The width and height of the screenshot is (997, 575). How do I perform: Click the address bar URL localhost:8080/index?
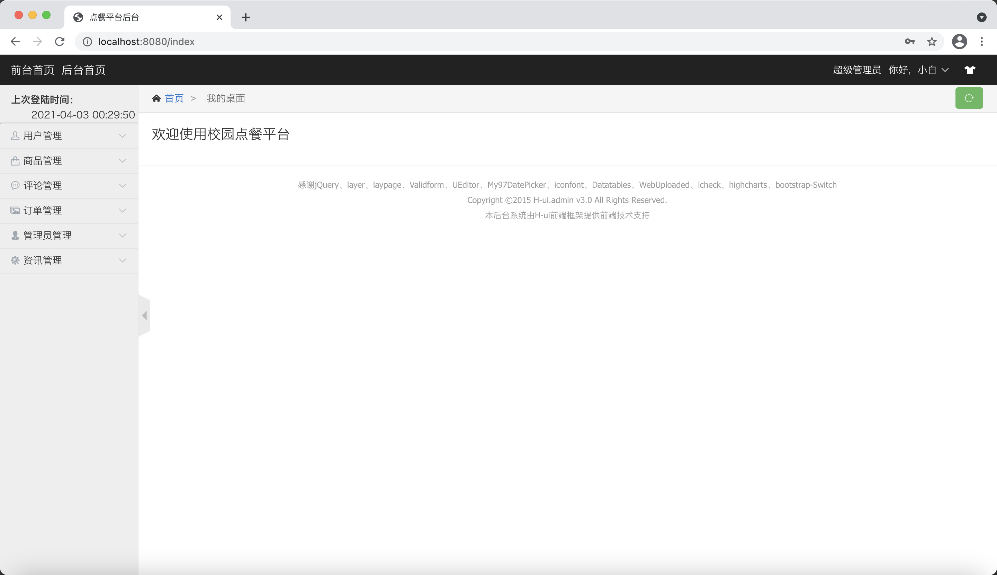point(146,42)
